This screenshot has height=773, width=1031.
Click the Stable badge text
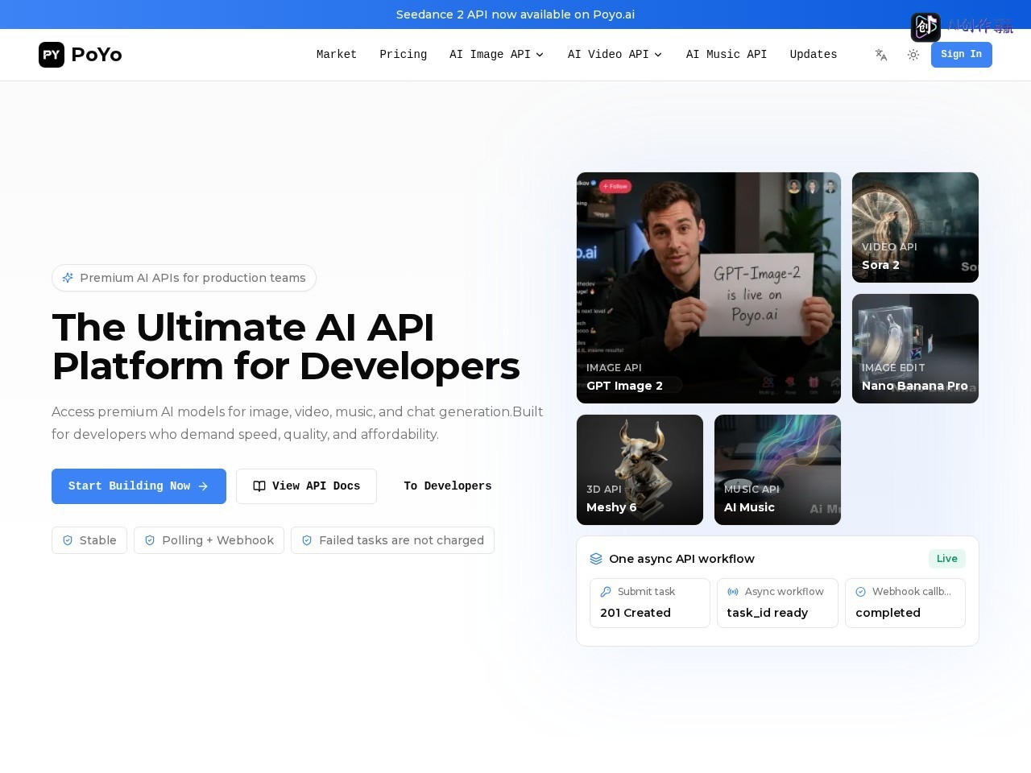pyautogui.click(x=98, y=540)
